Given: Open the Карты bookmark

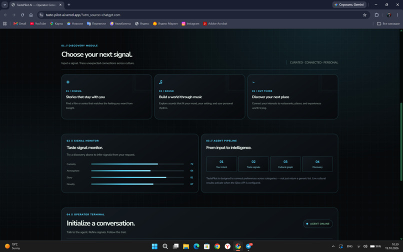Looking at the screenshot, I should (x=56, y=23).
